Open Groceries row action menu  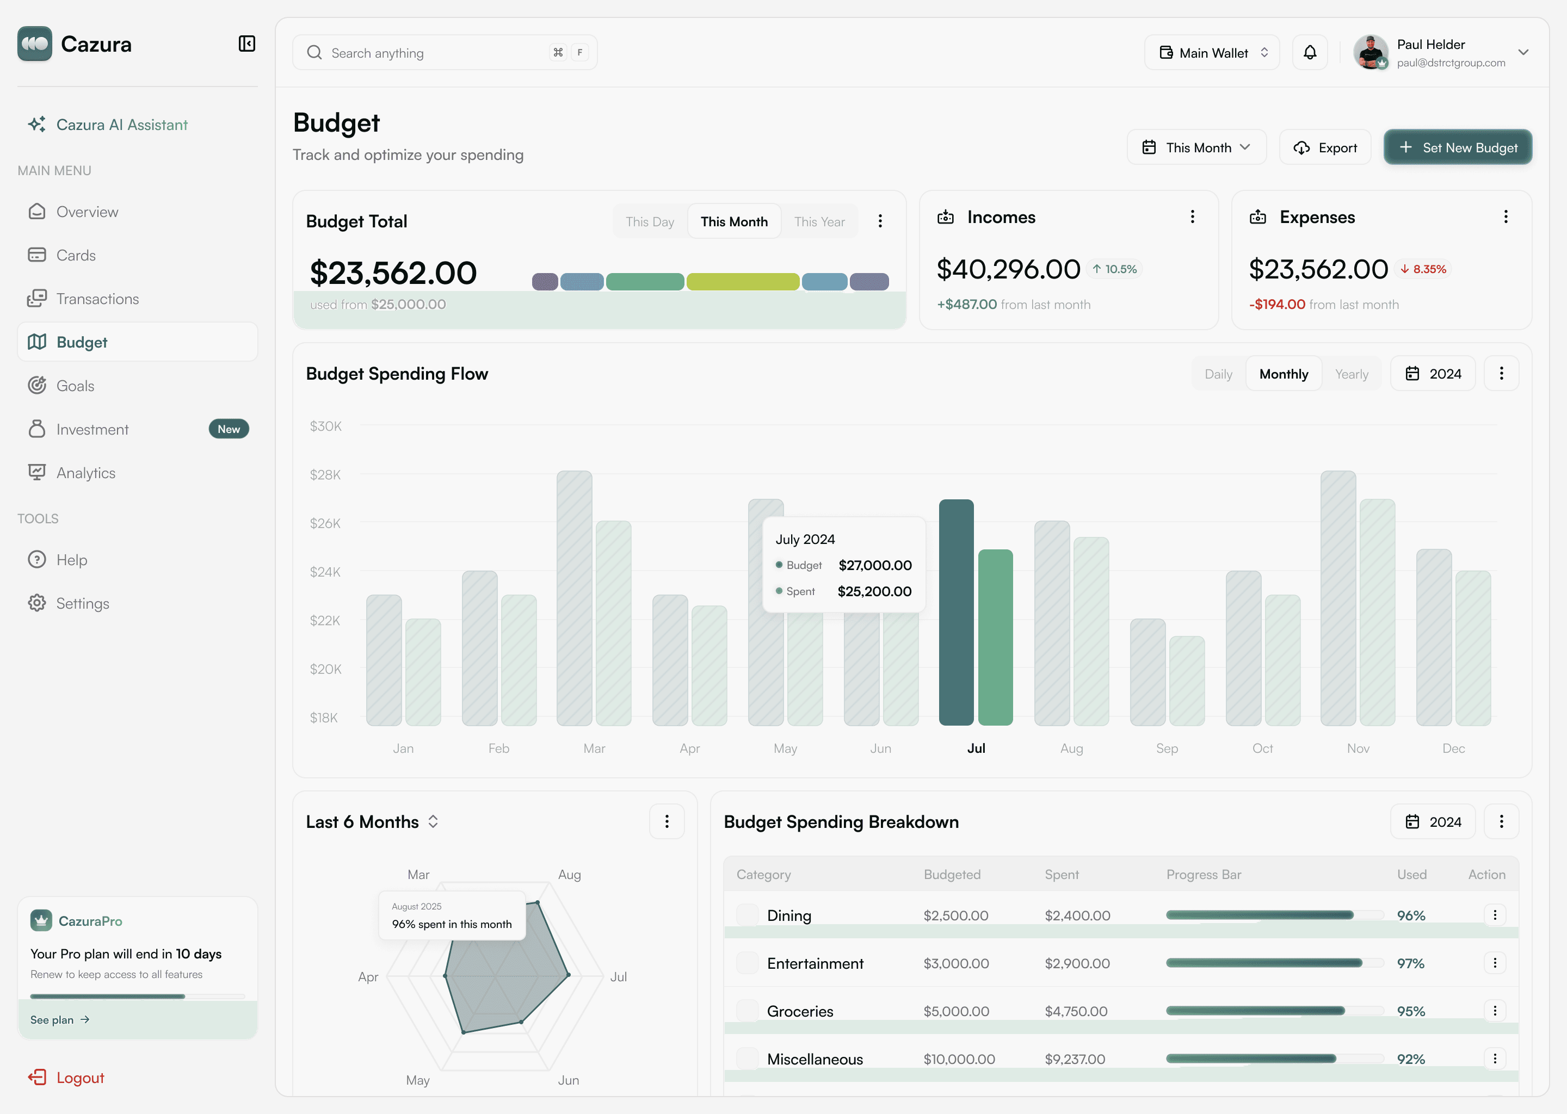1495,1011
